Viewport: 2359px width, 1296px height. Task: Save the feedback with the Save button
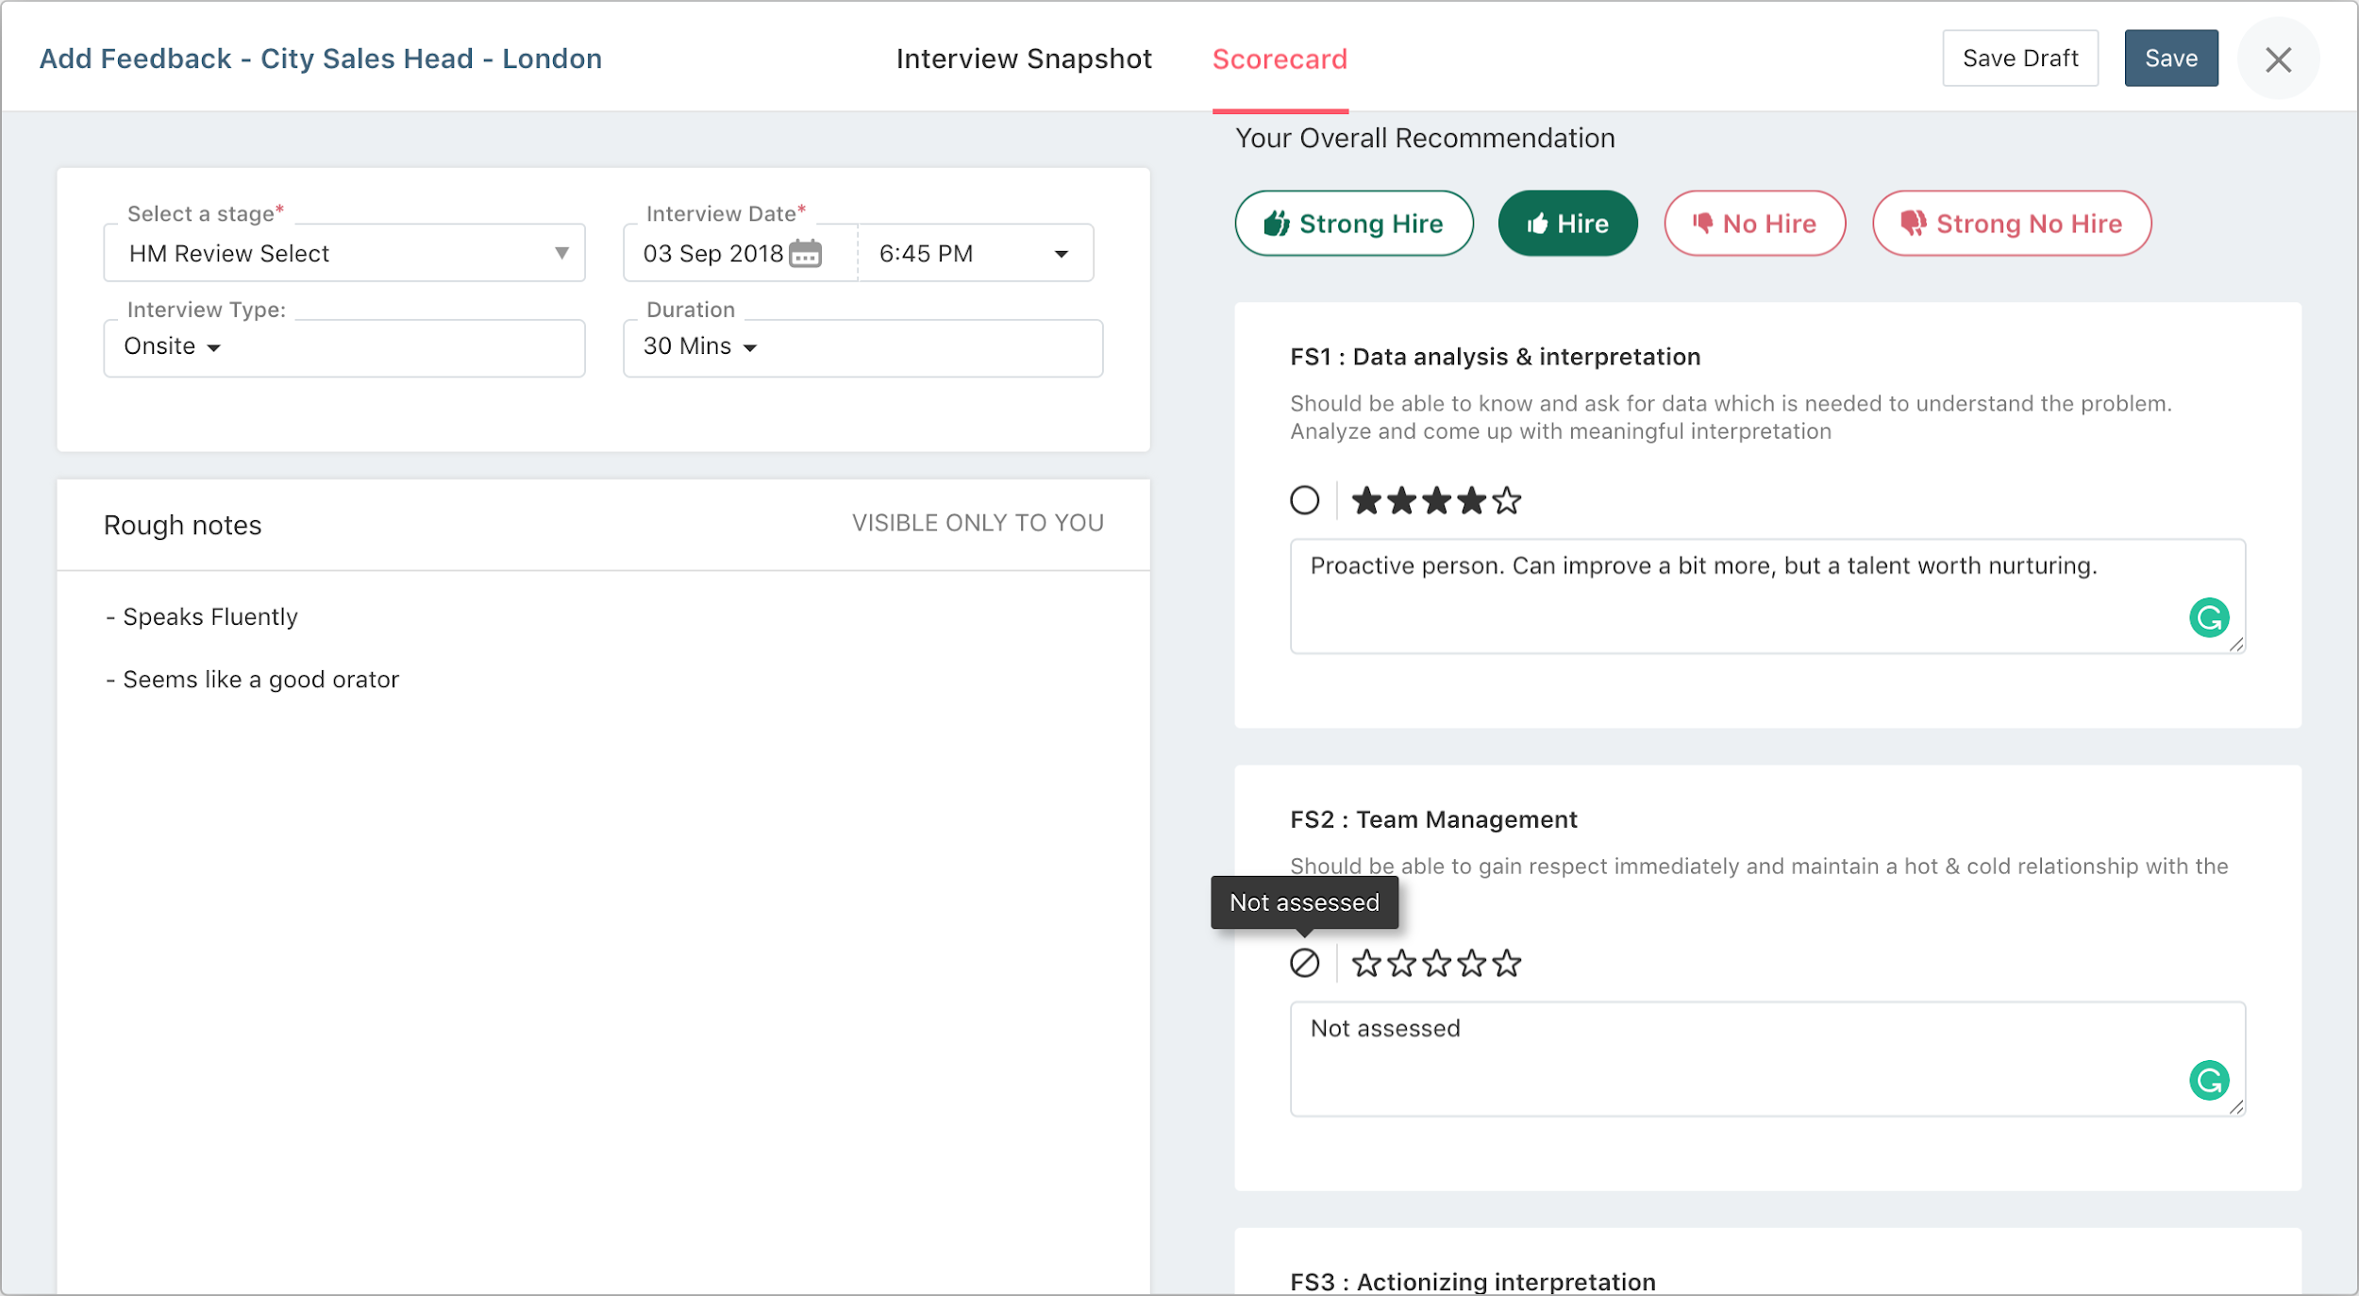point(2171,58)
